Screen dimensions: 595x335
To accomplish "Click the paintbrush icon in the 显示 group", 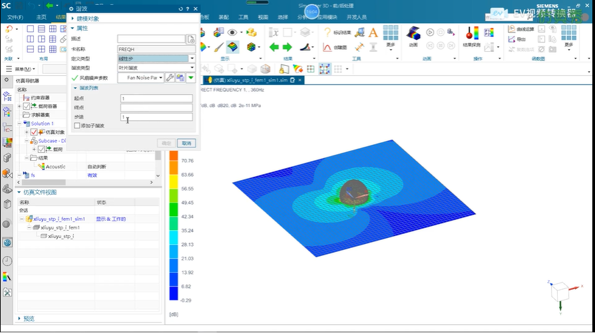I will (218, 47).
